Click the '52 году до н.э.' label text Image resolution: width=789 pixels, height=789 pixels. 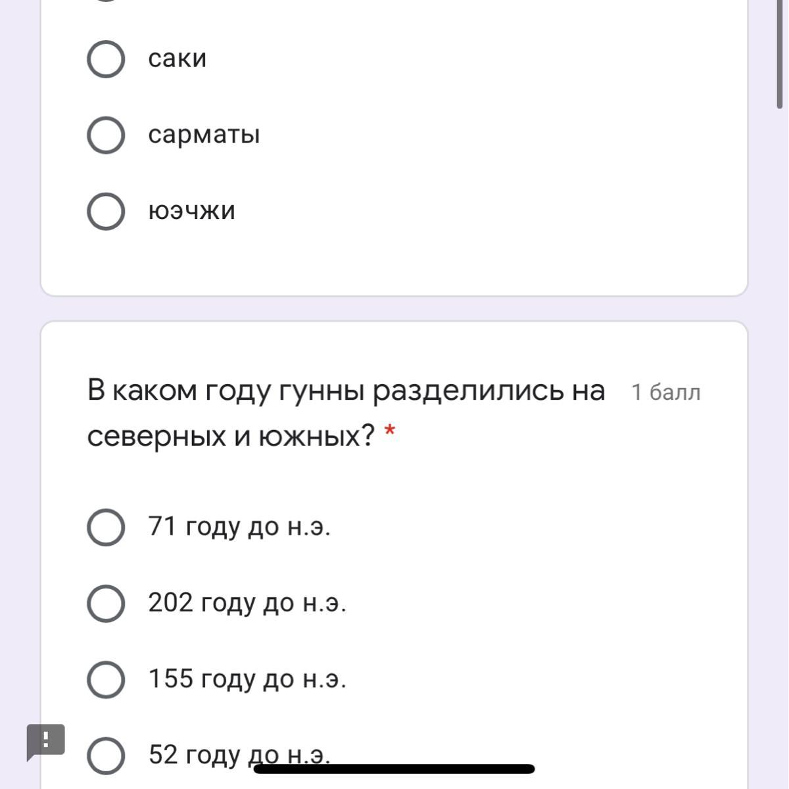pos(197,755)
